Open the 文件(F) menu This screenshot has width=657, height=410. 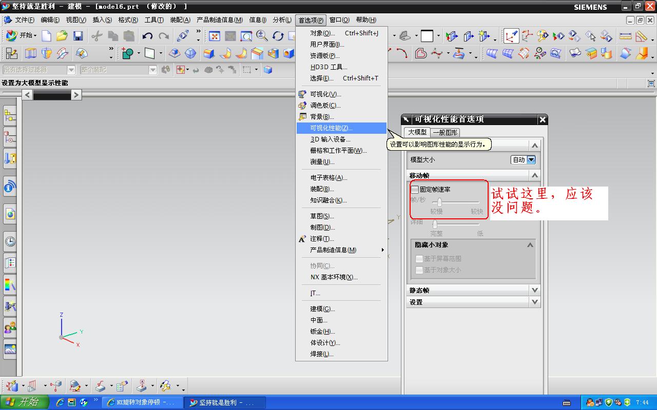25,20
